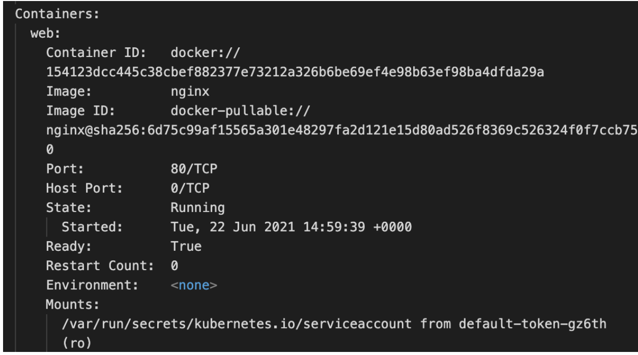Click the "Started:" label

(x=92, y=227)
